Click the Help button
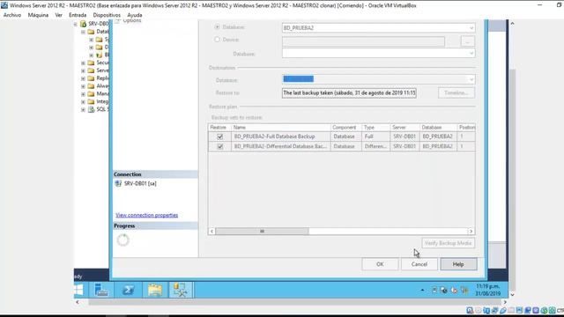 (458, 264)
